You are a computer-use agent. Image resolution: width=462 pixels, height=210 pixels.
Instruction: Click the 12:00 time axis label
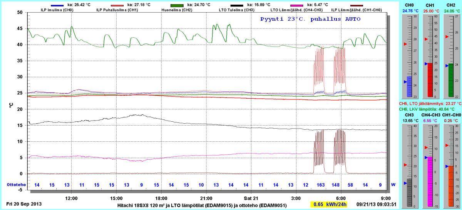[72, 198]
